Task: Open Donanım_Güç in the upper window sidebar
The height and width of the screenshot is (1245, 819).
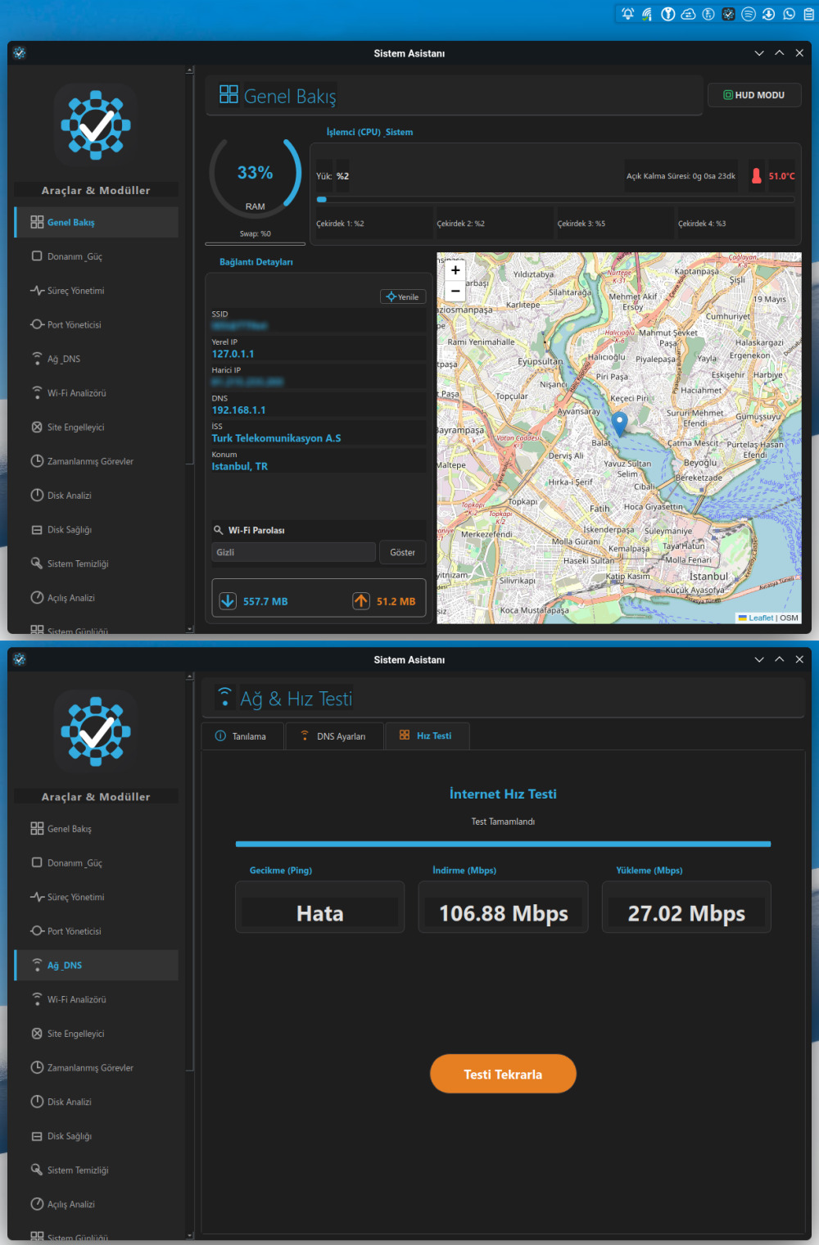Action: (75, 256)
